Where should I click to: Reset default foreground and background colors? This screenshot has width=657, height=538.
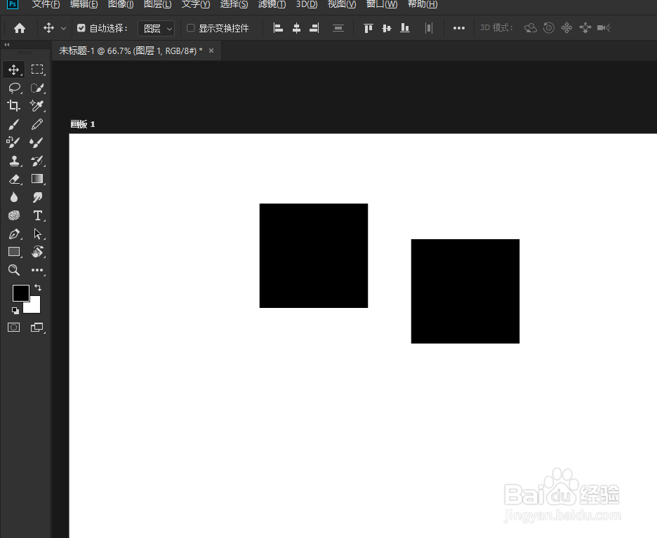click(15, 311)
